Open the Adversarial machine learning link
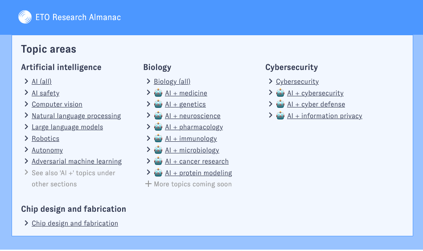 coord(77,161)
